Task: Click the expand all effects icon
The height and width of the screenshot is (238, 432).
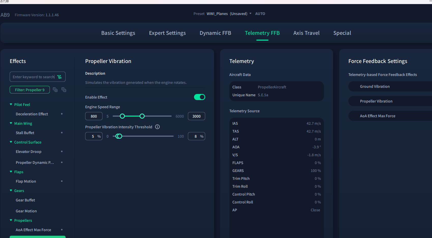Action: [x=55, y=90]
